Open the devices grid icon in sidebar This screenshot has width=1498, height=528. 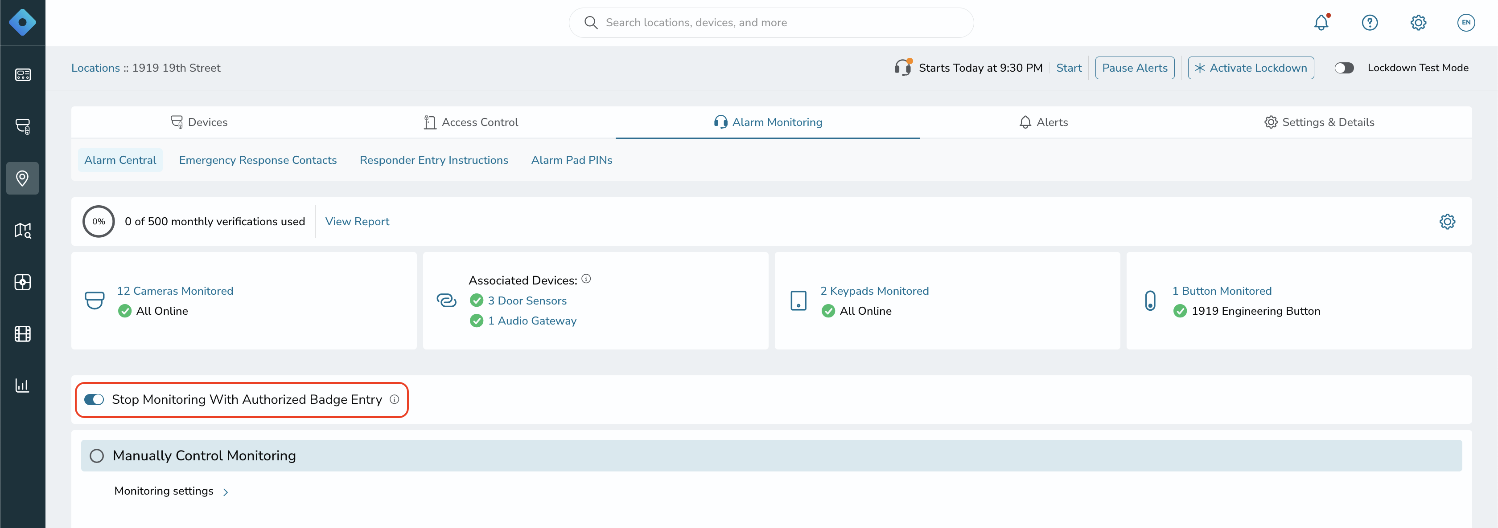tap(23, 75)
